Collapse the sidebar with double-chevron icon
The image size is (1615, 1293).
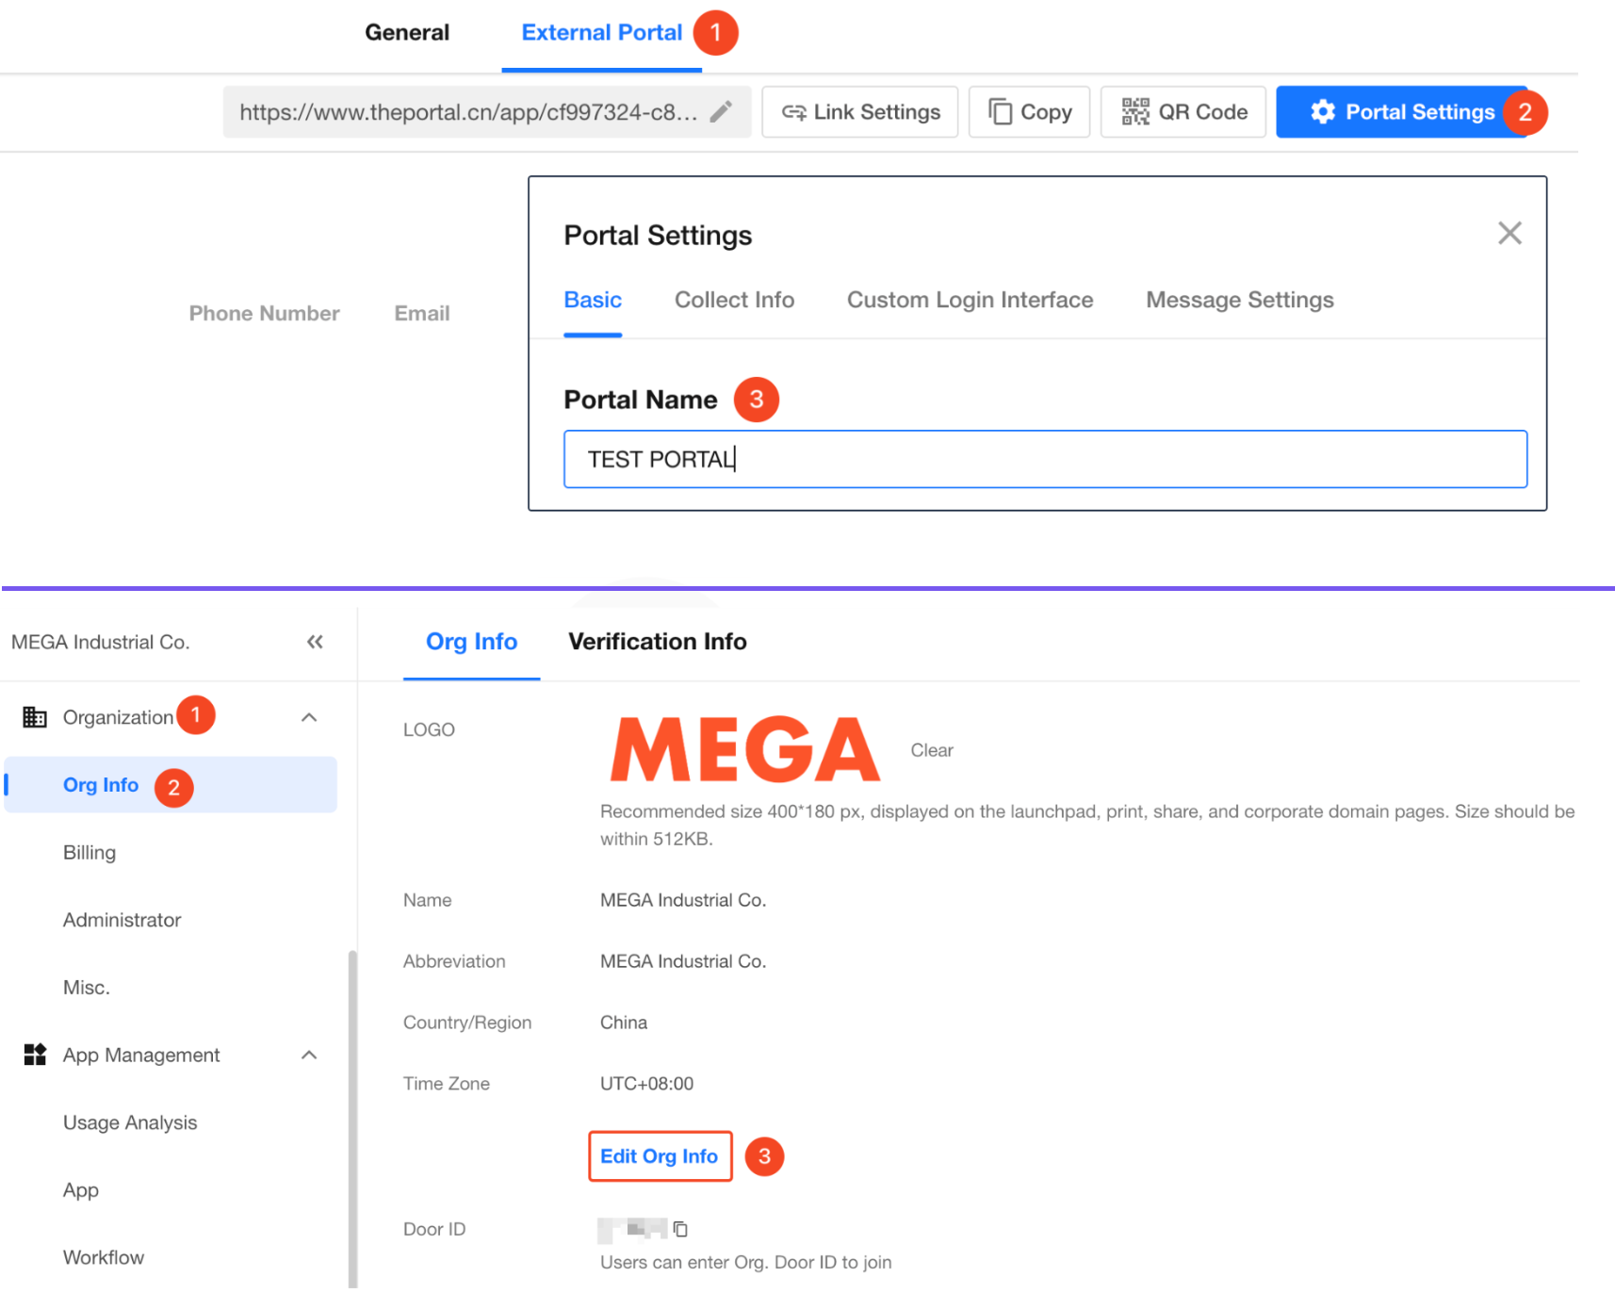tap(315, 642)
